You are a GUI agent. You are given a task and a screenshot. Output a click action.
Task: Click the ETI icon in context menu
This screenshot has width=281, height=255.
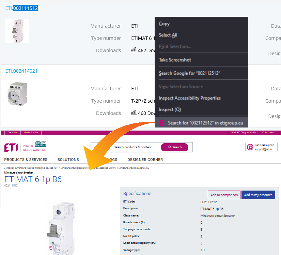162,123
